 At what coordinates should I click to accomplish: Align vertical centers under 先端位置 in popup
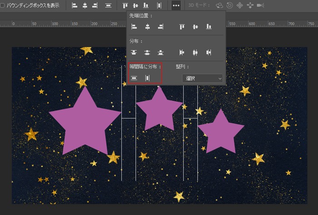pyautogui.click(x=195, y=26)
